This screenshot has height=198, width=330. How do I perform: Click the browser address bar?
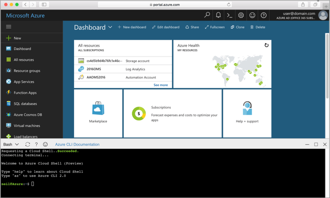click(165, 5)
